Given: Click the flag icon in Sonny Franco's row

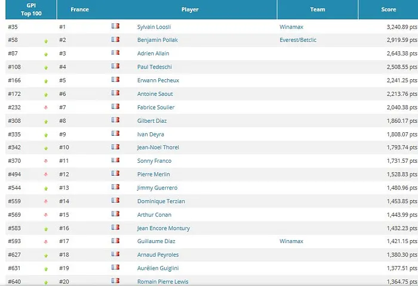Looking at the screenshot, I should [x=115, y=160].
